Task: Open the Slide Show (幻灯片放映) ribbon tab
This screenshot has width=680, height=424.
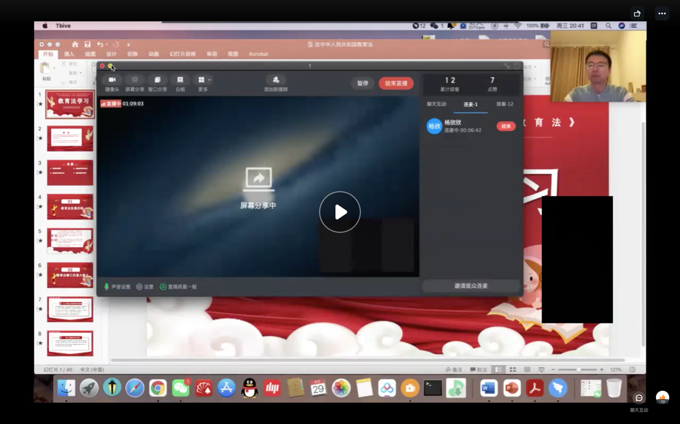Action: point(182,54)
